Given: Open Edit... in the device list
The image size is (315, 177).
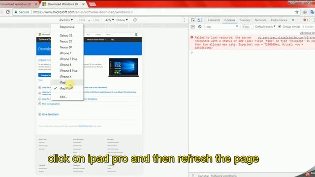Looking at the screenshot, I should [67, 97].
